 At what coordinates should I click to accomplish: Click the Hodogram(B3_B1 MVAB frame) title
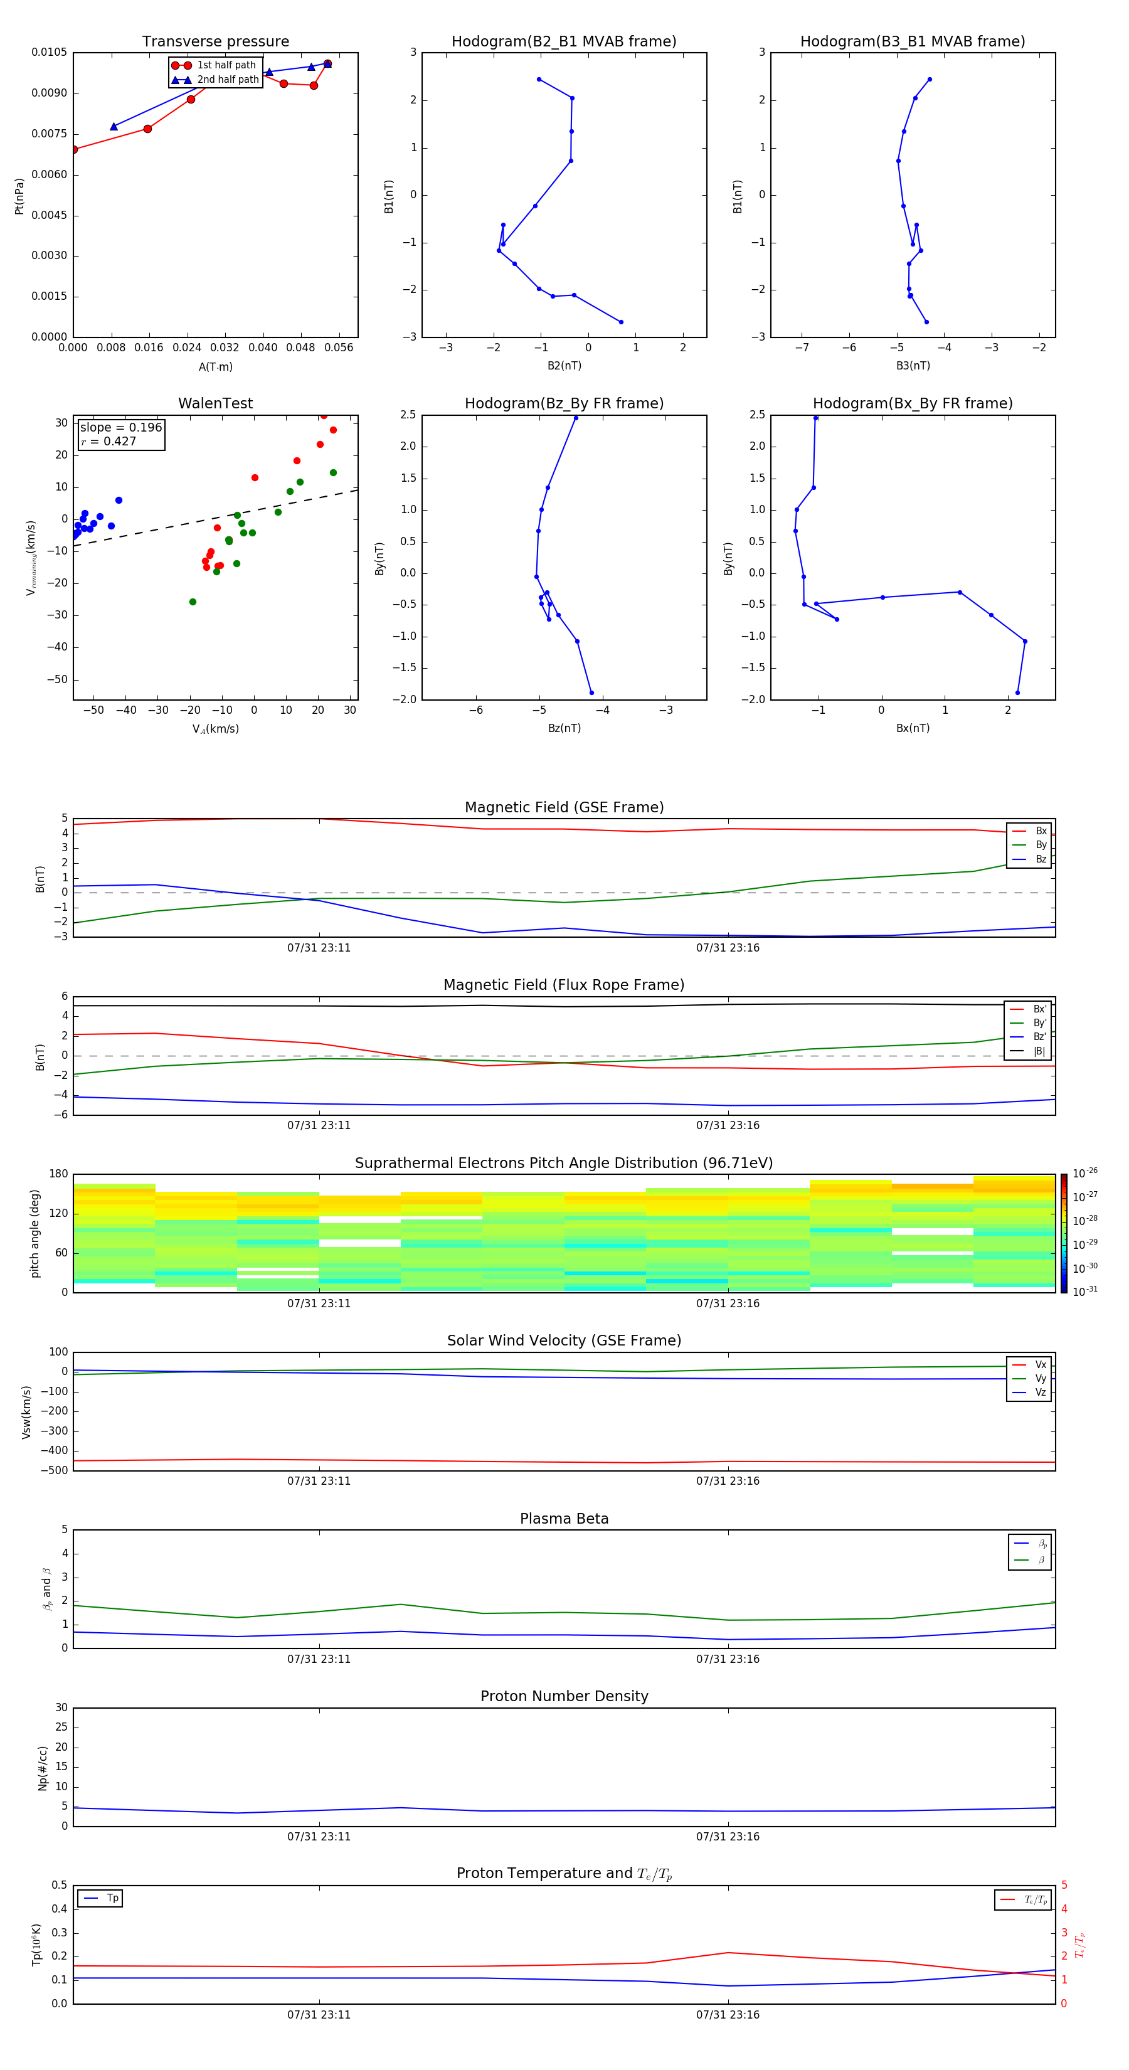[913, 42]
